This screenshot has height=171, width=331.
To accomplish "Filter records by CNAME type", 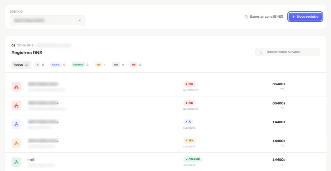I will [x=80, y=65].
